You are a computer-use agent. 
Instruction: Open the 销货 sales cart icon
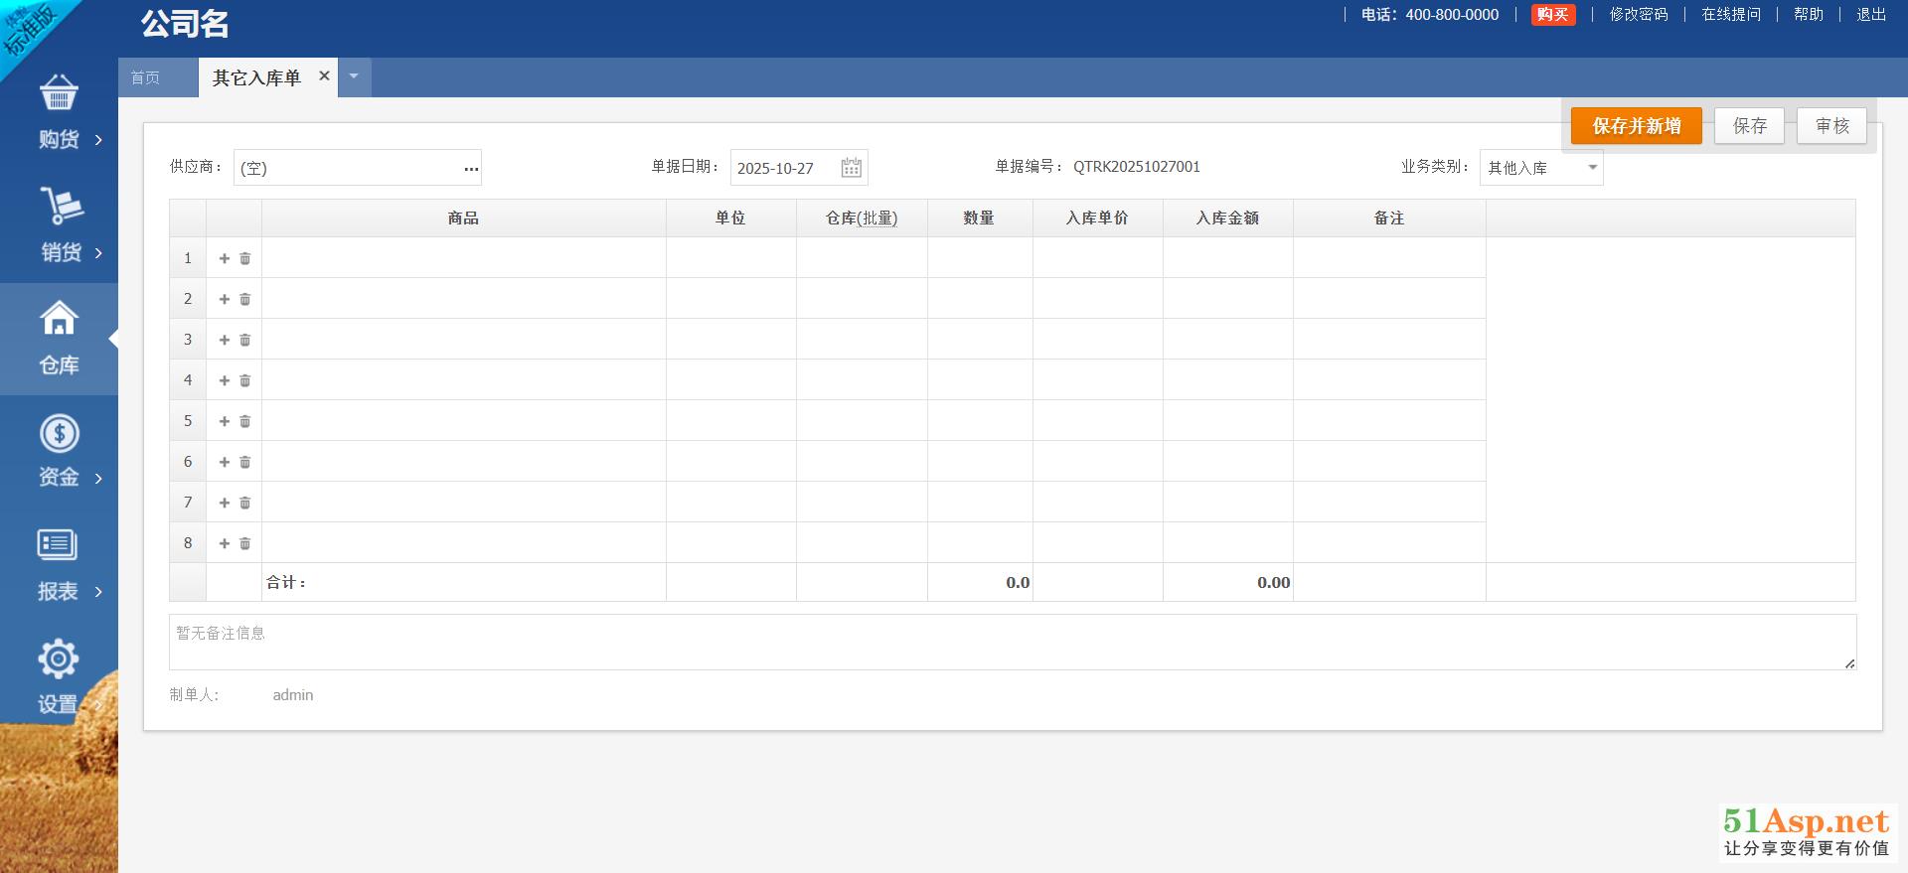coord(61,207)
